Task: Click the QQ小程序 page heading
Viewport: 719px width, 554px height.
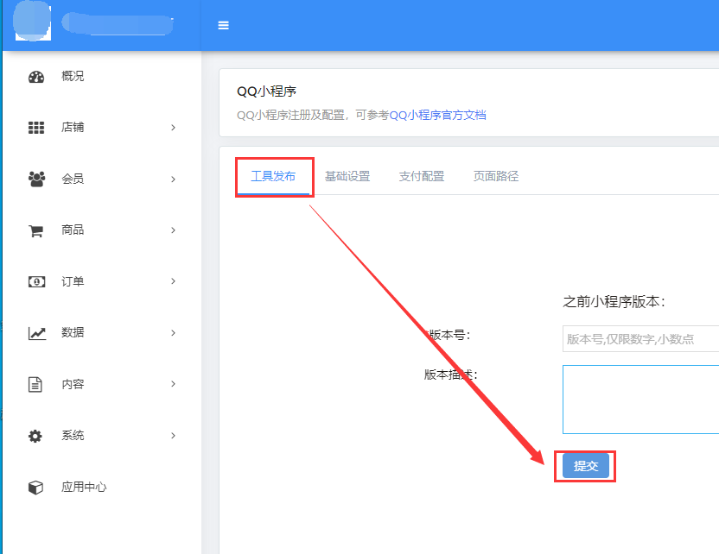Action: click(x=266, y=91)
